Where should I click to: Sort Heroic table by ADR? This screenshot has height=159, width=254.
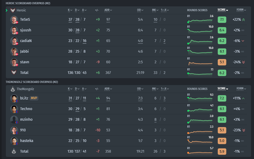108,10
